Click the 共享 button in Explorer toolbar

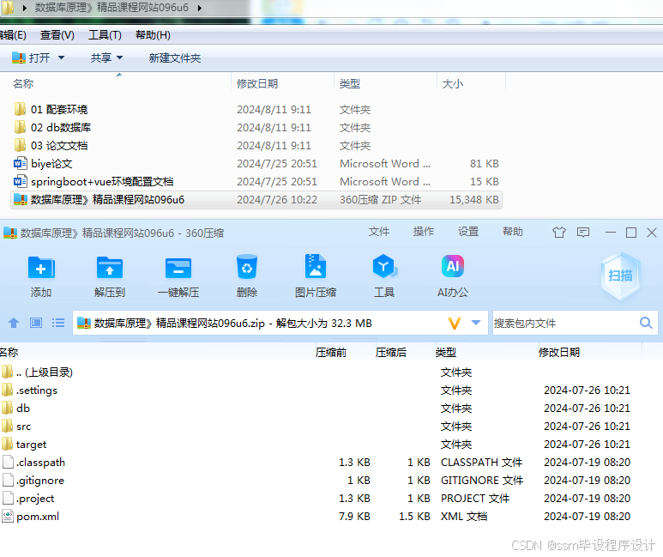[x=100, y=58]
